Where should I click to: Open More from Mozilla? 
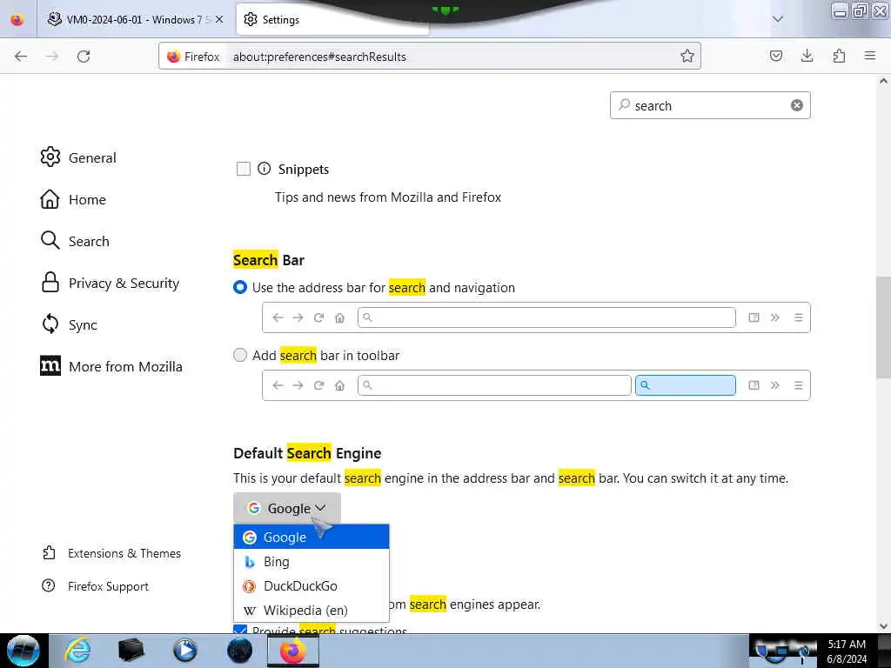[111, 366]
